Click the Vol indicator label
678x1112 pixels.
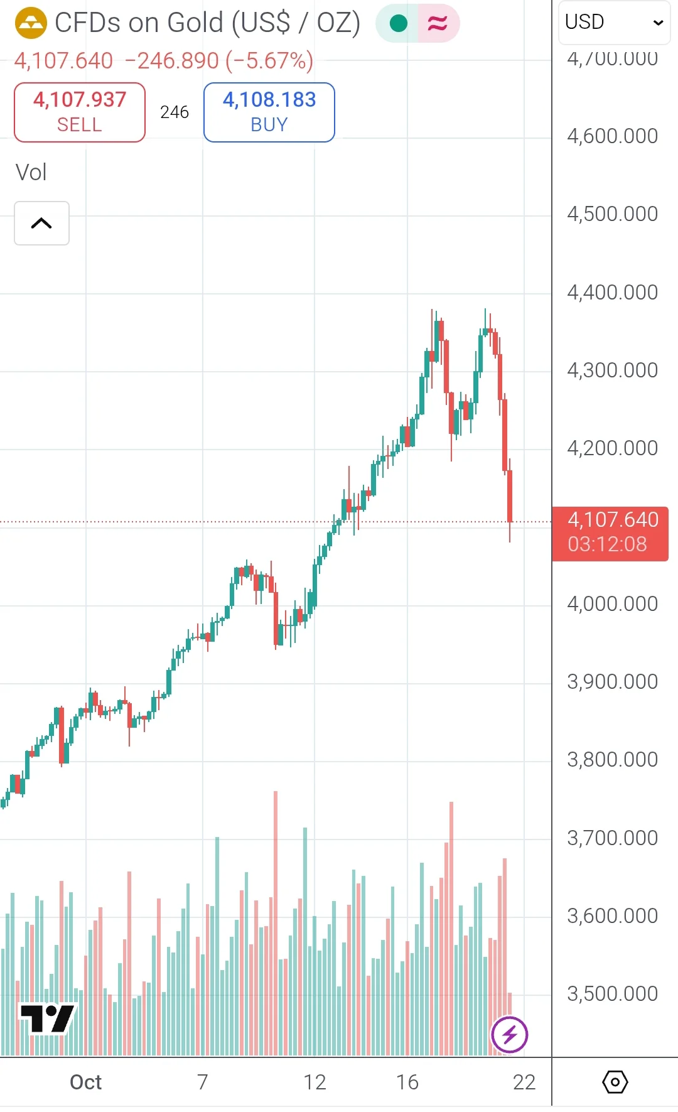coord(31,173)
